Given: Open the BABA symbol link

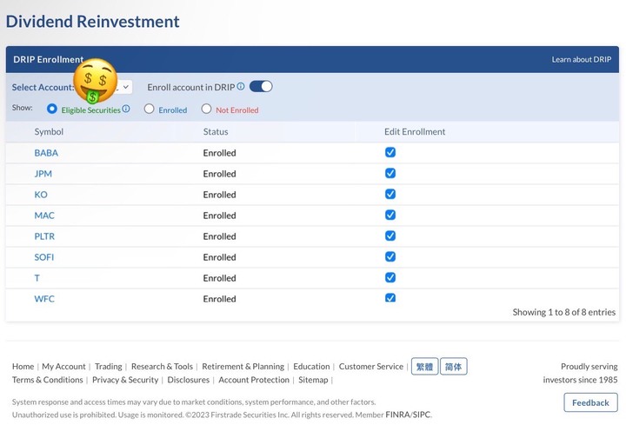Looking at the screenshot, I should point(46,153).
